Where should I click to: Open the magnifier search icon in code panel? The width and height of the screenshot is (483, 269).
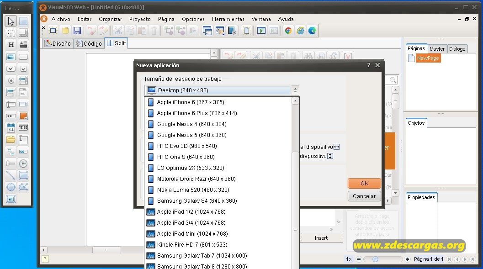coord(393,80)
